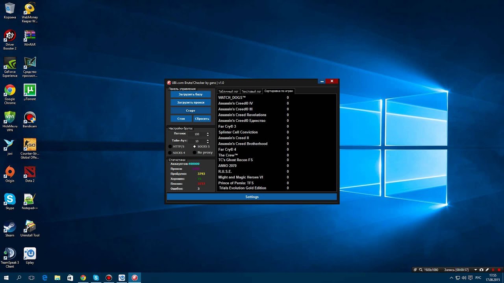Select GeForce Experience desktop icon
This screenshot has height=283, width=504.
[10, 67]
